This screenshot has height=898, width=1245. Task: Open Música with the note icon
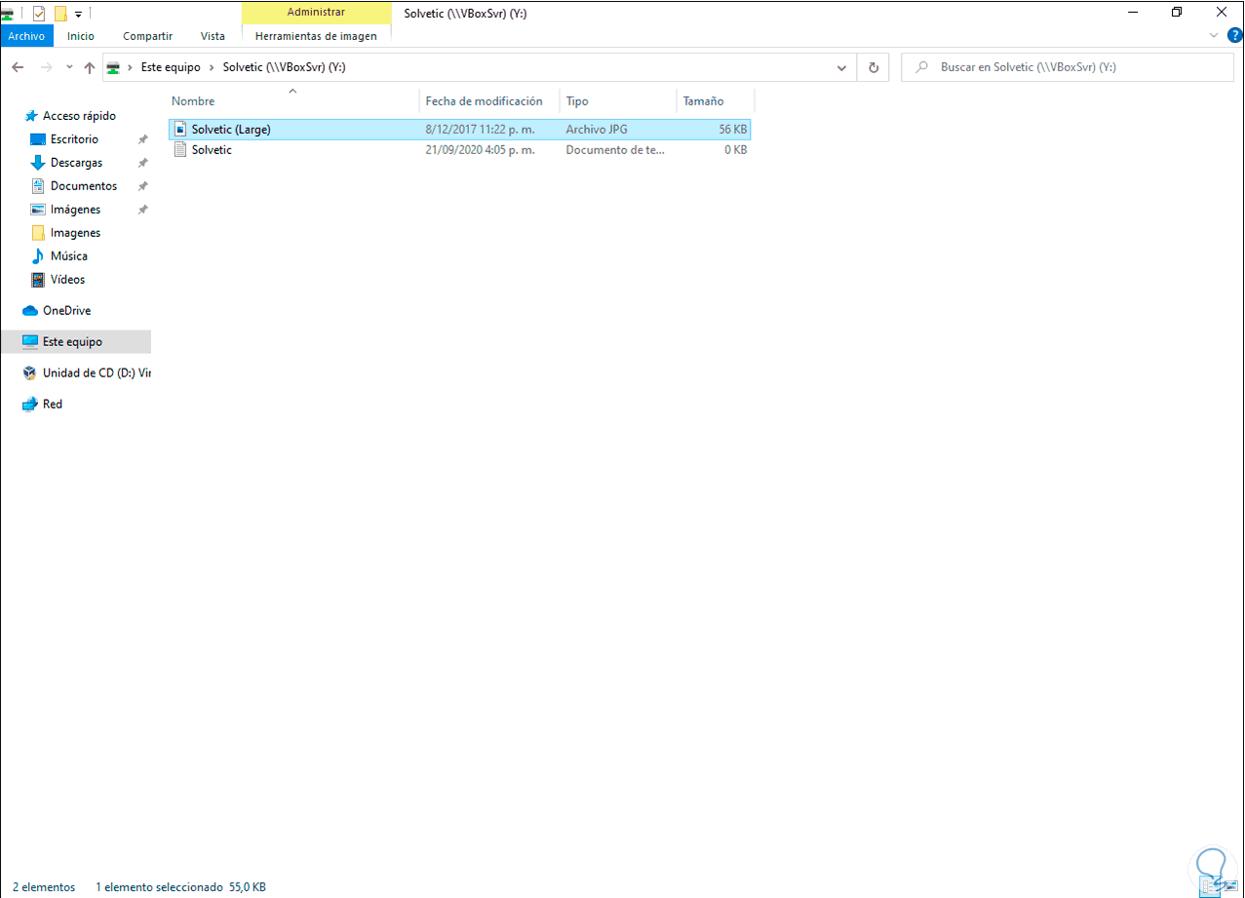[x=38, y=256]
